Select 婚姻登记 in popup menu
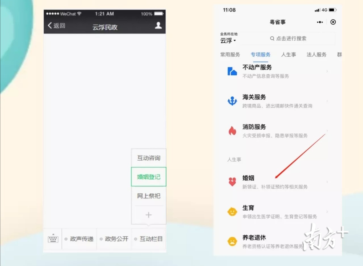Screen dimensions: 363x266 click(149, 177)
